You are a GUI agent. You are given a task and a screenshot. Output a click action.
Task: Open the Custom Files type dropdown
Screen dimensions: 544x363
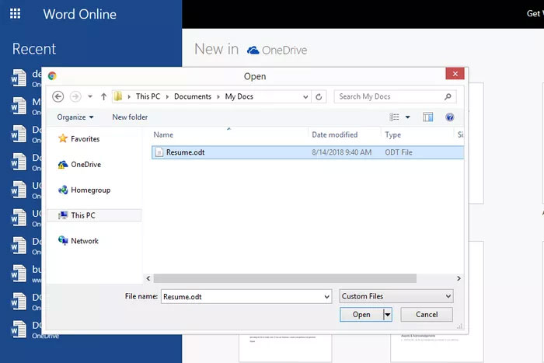point(448,296)
